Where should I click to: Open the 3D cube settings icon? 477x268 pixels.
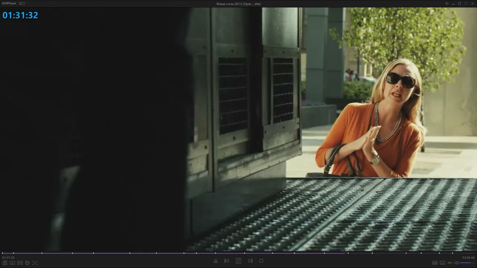(27, 263)
